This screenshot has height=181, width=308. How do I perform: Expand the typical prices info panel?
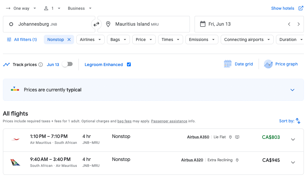(x=292, y=90)
